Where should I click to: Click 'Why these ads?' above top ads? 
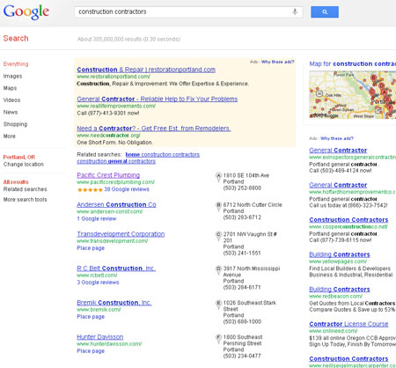pos(277,62)
